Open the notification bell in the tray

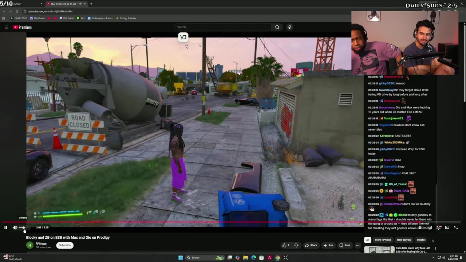tap(461, 258)
